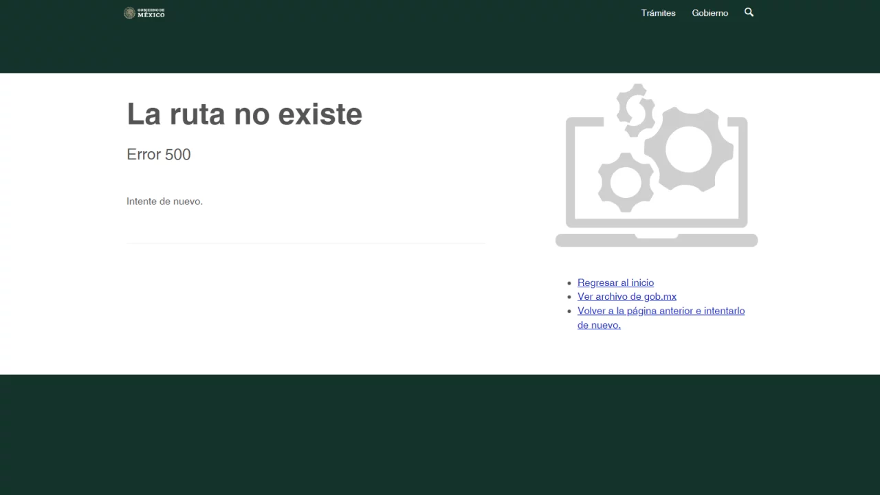Open "Ver archivo de gob.mx" link
This screenshot has height=495, width=880.
point(627,296)
